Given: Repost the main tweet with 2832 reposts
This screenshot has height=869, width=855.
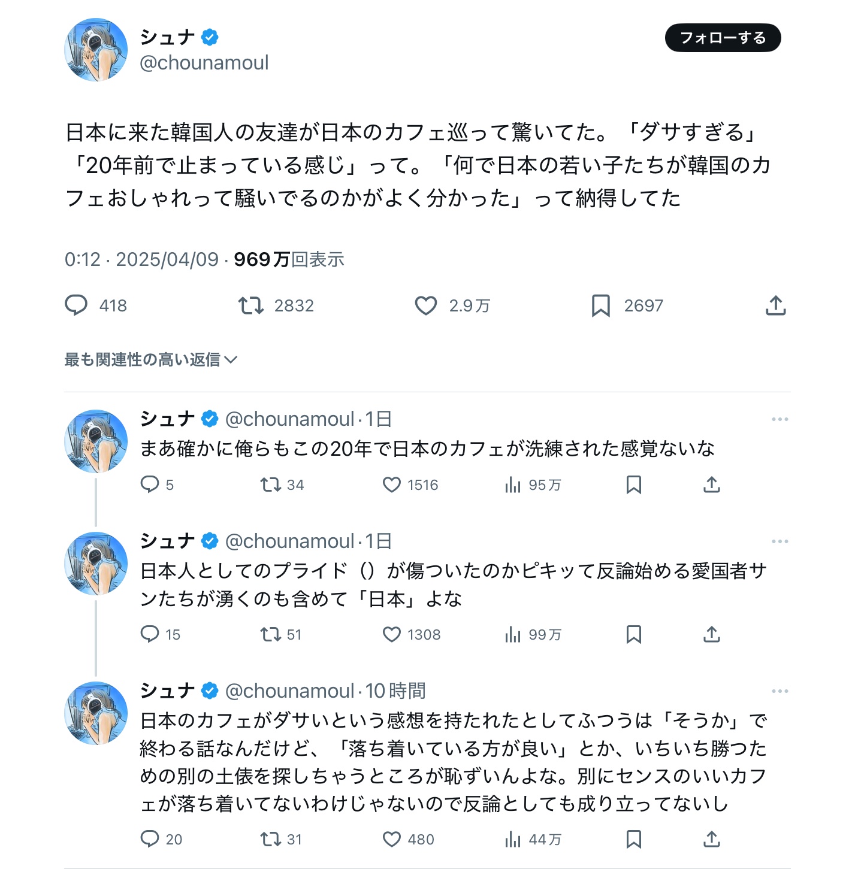Looking at the screenshot, I should [x=276, y=305].
